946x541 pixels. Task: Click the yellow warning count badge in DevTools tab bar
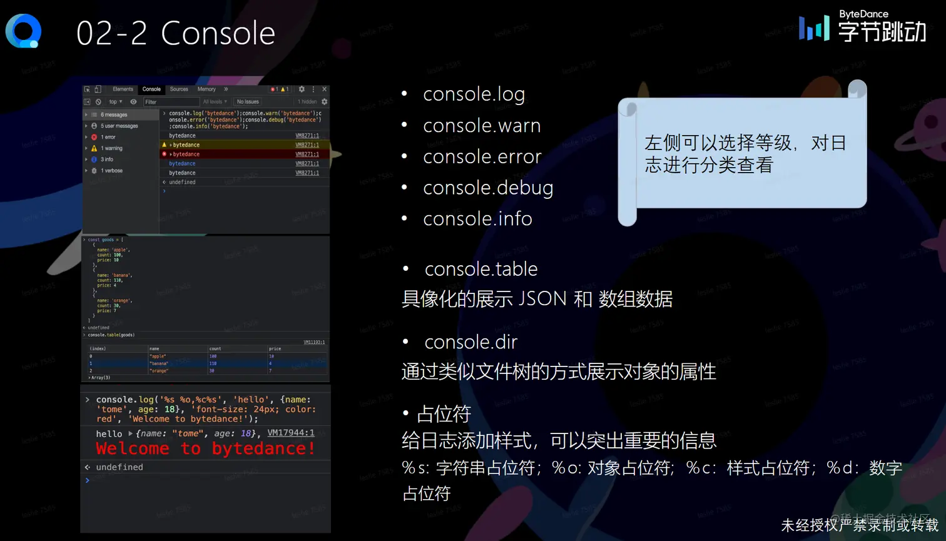(285, 89)
